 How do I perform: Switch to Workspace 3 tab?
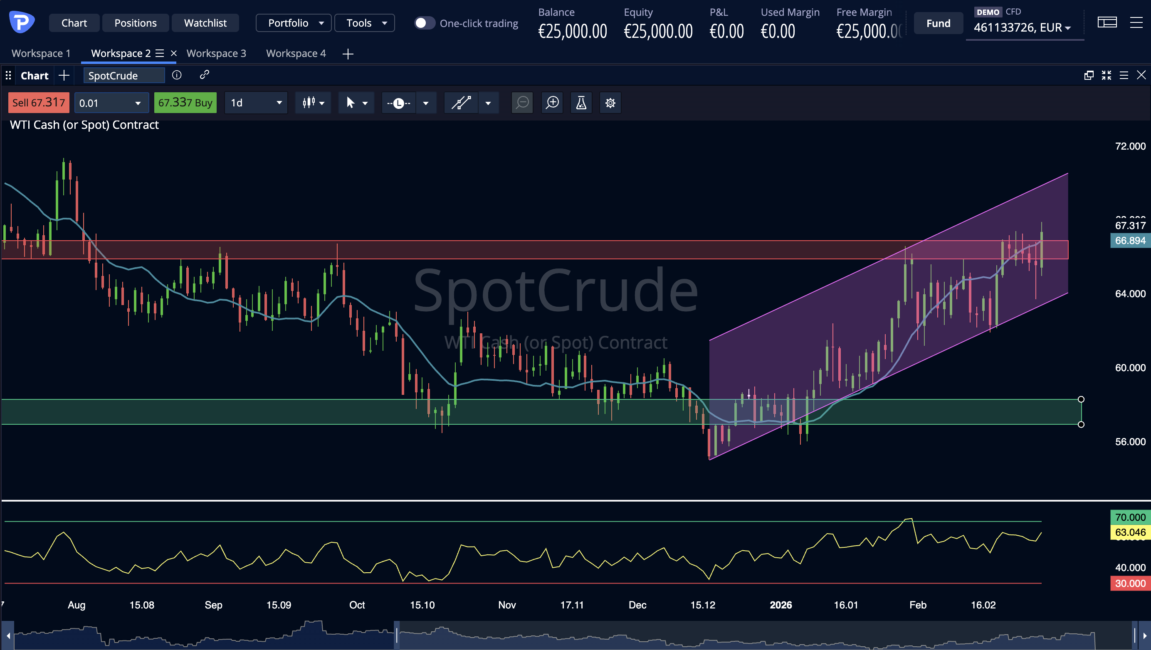(216, 53)
